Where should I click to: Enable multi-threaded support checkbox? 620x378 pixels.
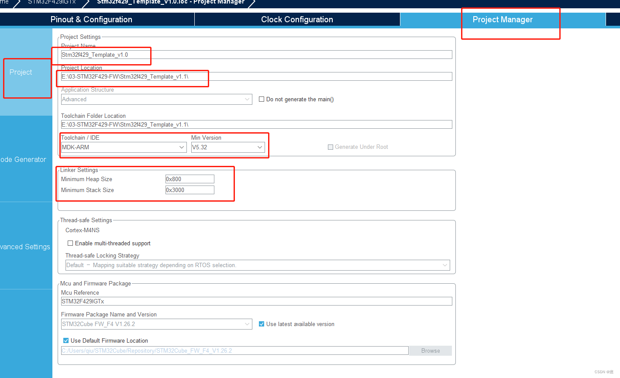tap(70, 243)
